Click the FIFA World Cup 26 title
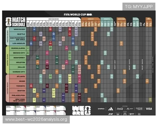158x126 pixels. tap(78, 15)
